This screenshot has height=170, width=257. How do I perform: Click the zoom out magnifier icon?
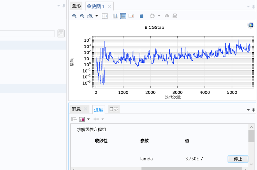pyautogui.click(x=82, y=16)
